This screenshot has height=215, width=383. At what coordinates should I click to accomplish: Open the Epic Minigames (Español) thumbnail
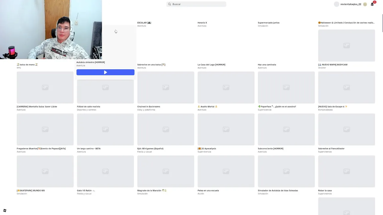tap(166, 129)
